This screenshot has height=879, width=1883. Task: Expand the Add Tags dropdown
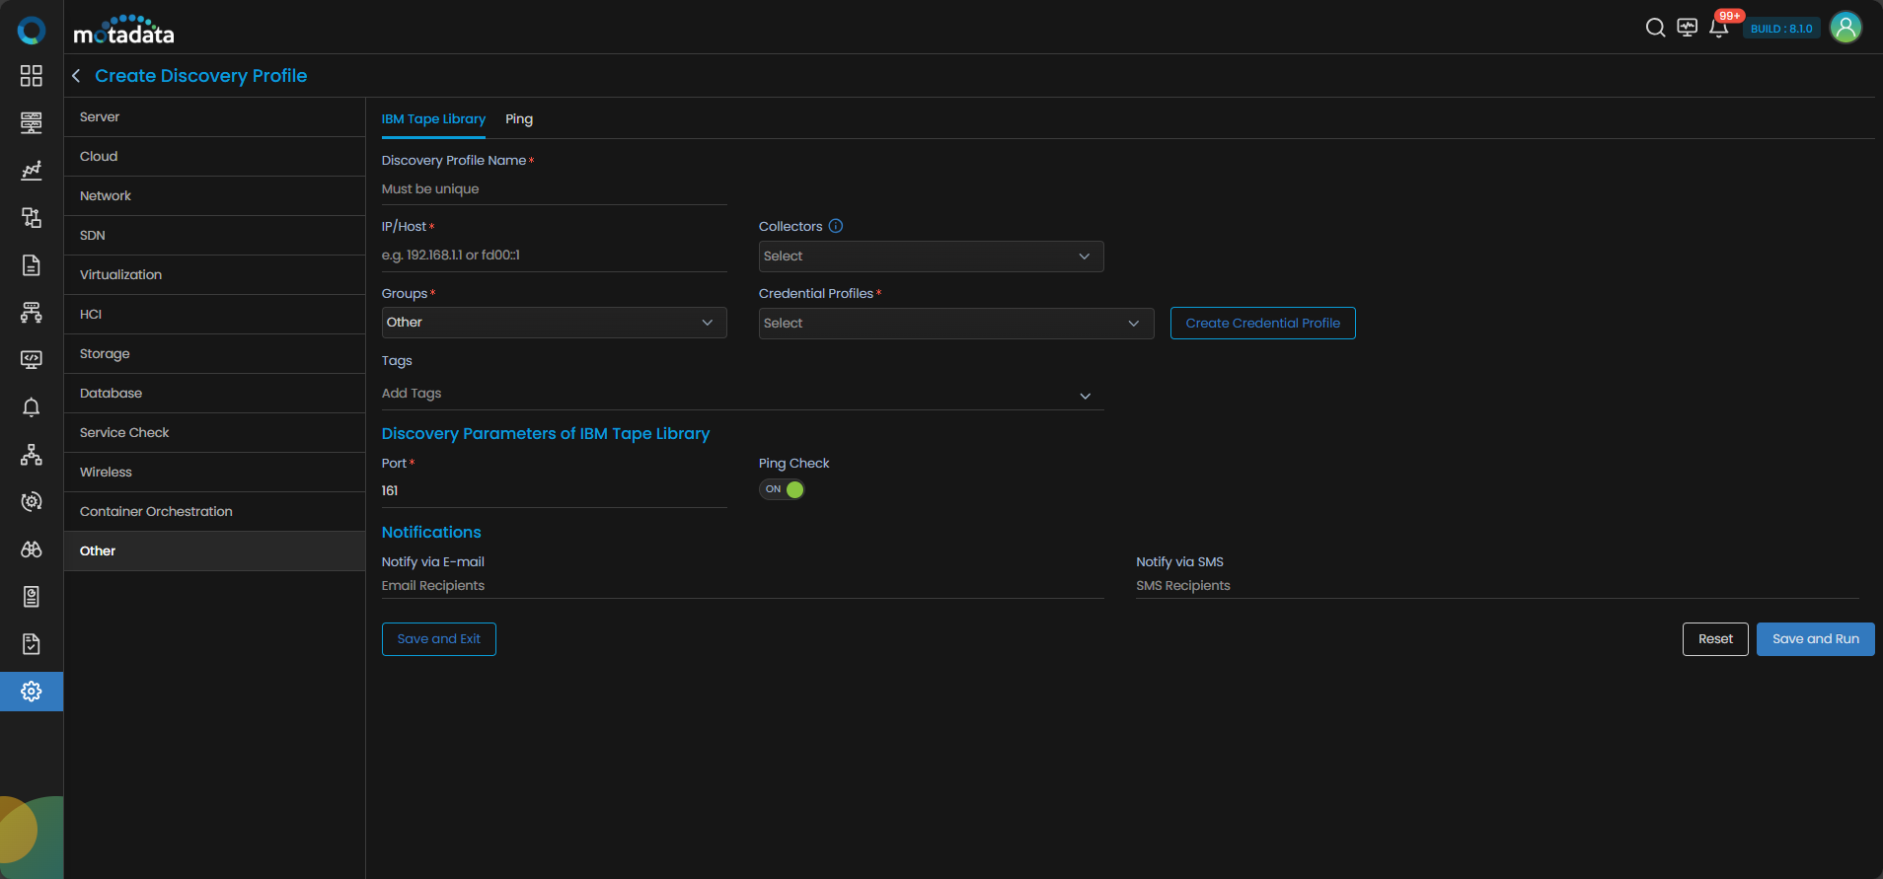coord(742,394)
